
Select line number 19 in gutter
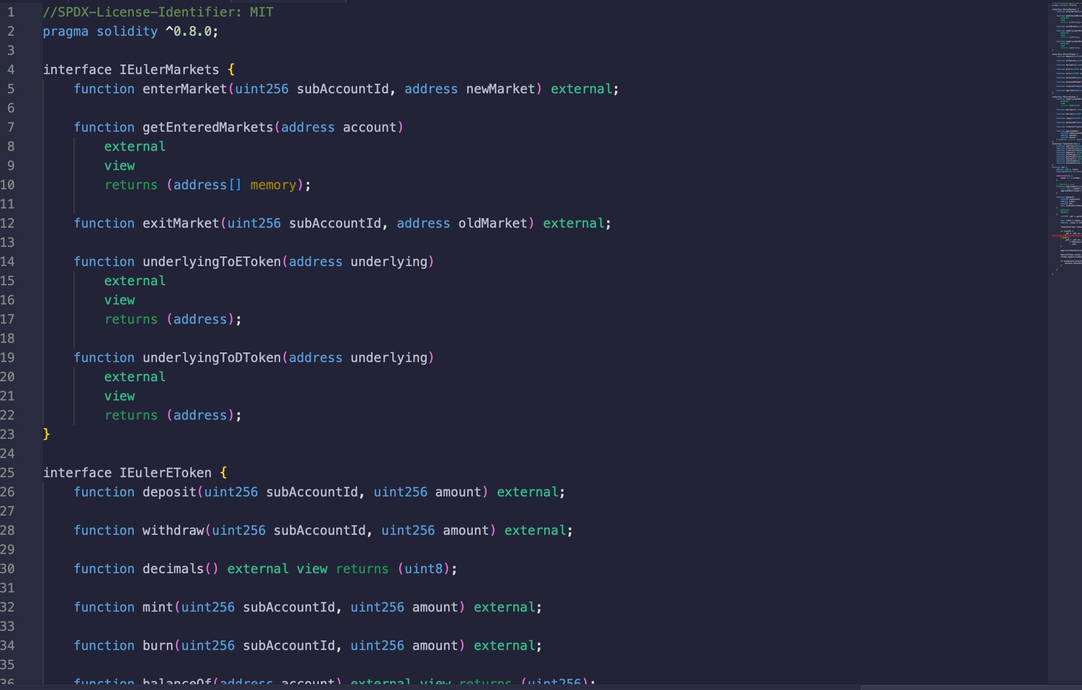click(x=7, y=357)
